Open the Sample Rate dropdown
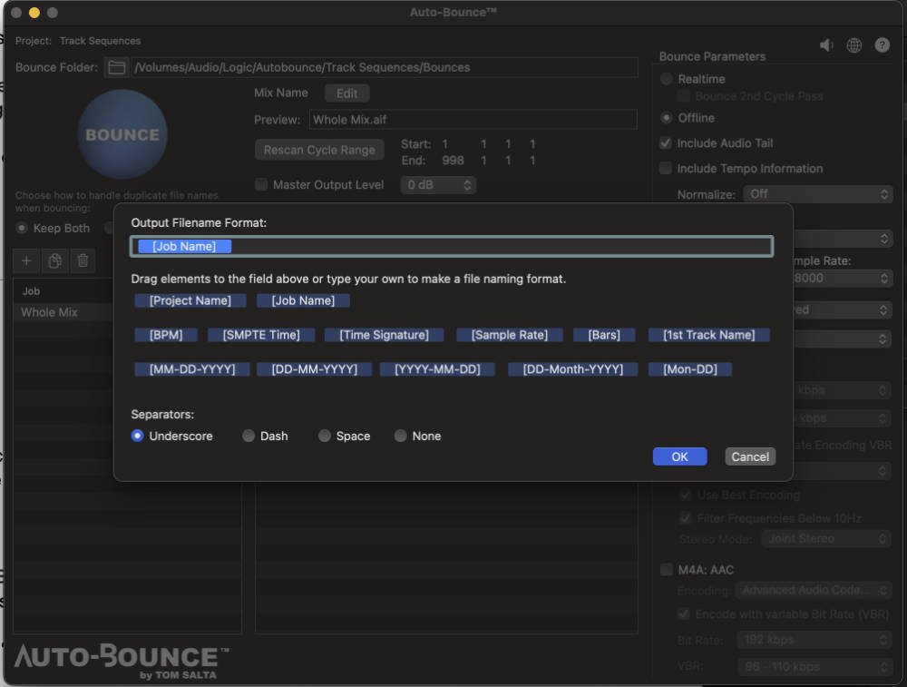The width and height of the screenshot is (907, 687). point(843,279)
